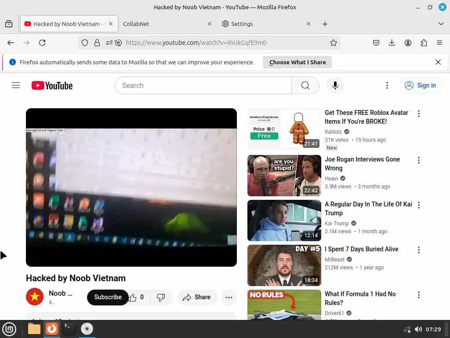Open Firefox View from the tab bar
The width and height of the screenshot is (450, 338).
(x=9, y=24)
